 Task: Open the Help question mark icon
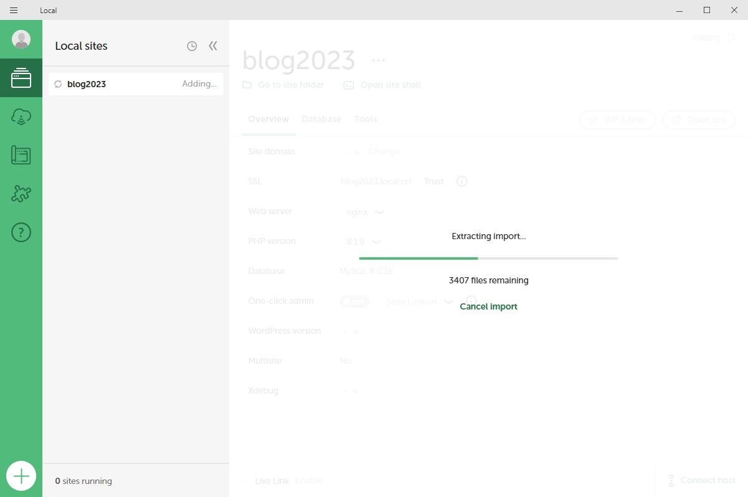click(x=21, y=232)
